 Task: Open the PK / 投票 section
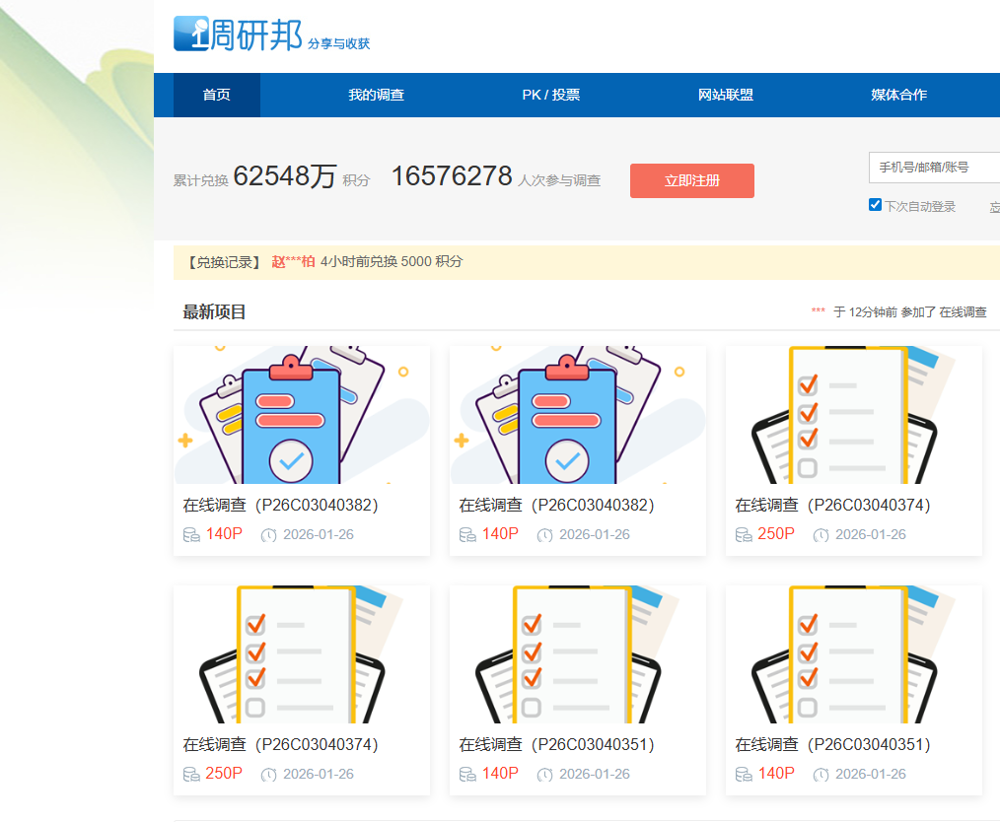tap(551, 95)
